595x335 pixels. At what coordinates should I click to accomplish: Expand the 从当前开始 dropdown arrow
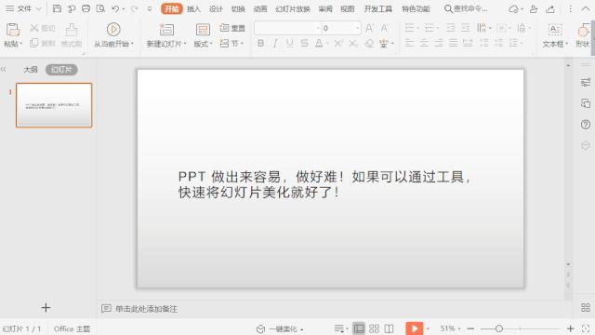[x=132, y=44]
